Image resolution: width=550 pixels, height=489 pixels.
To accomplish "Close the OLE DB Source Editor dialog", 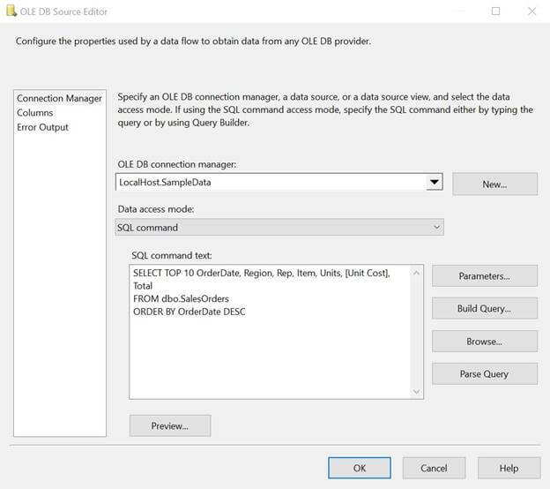I will pos(531,11).
